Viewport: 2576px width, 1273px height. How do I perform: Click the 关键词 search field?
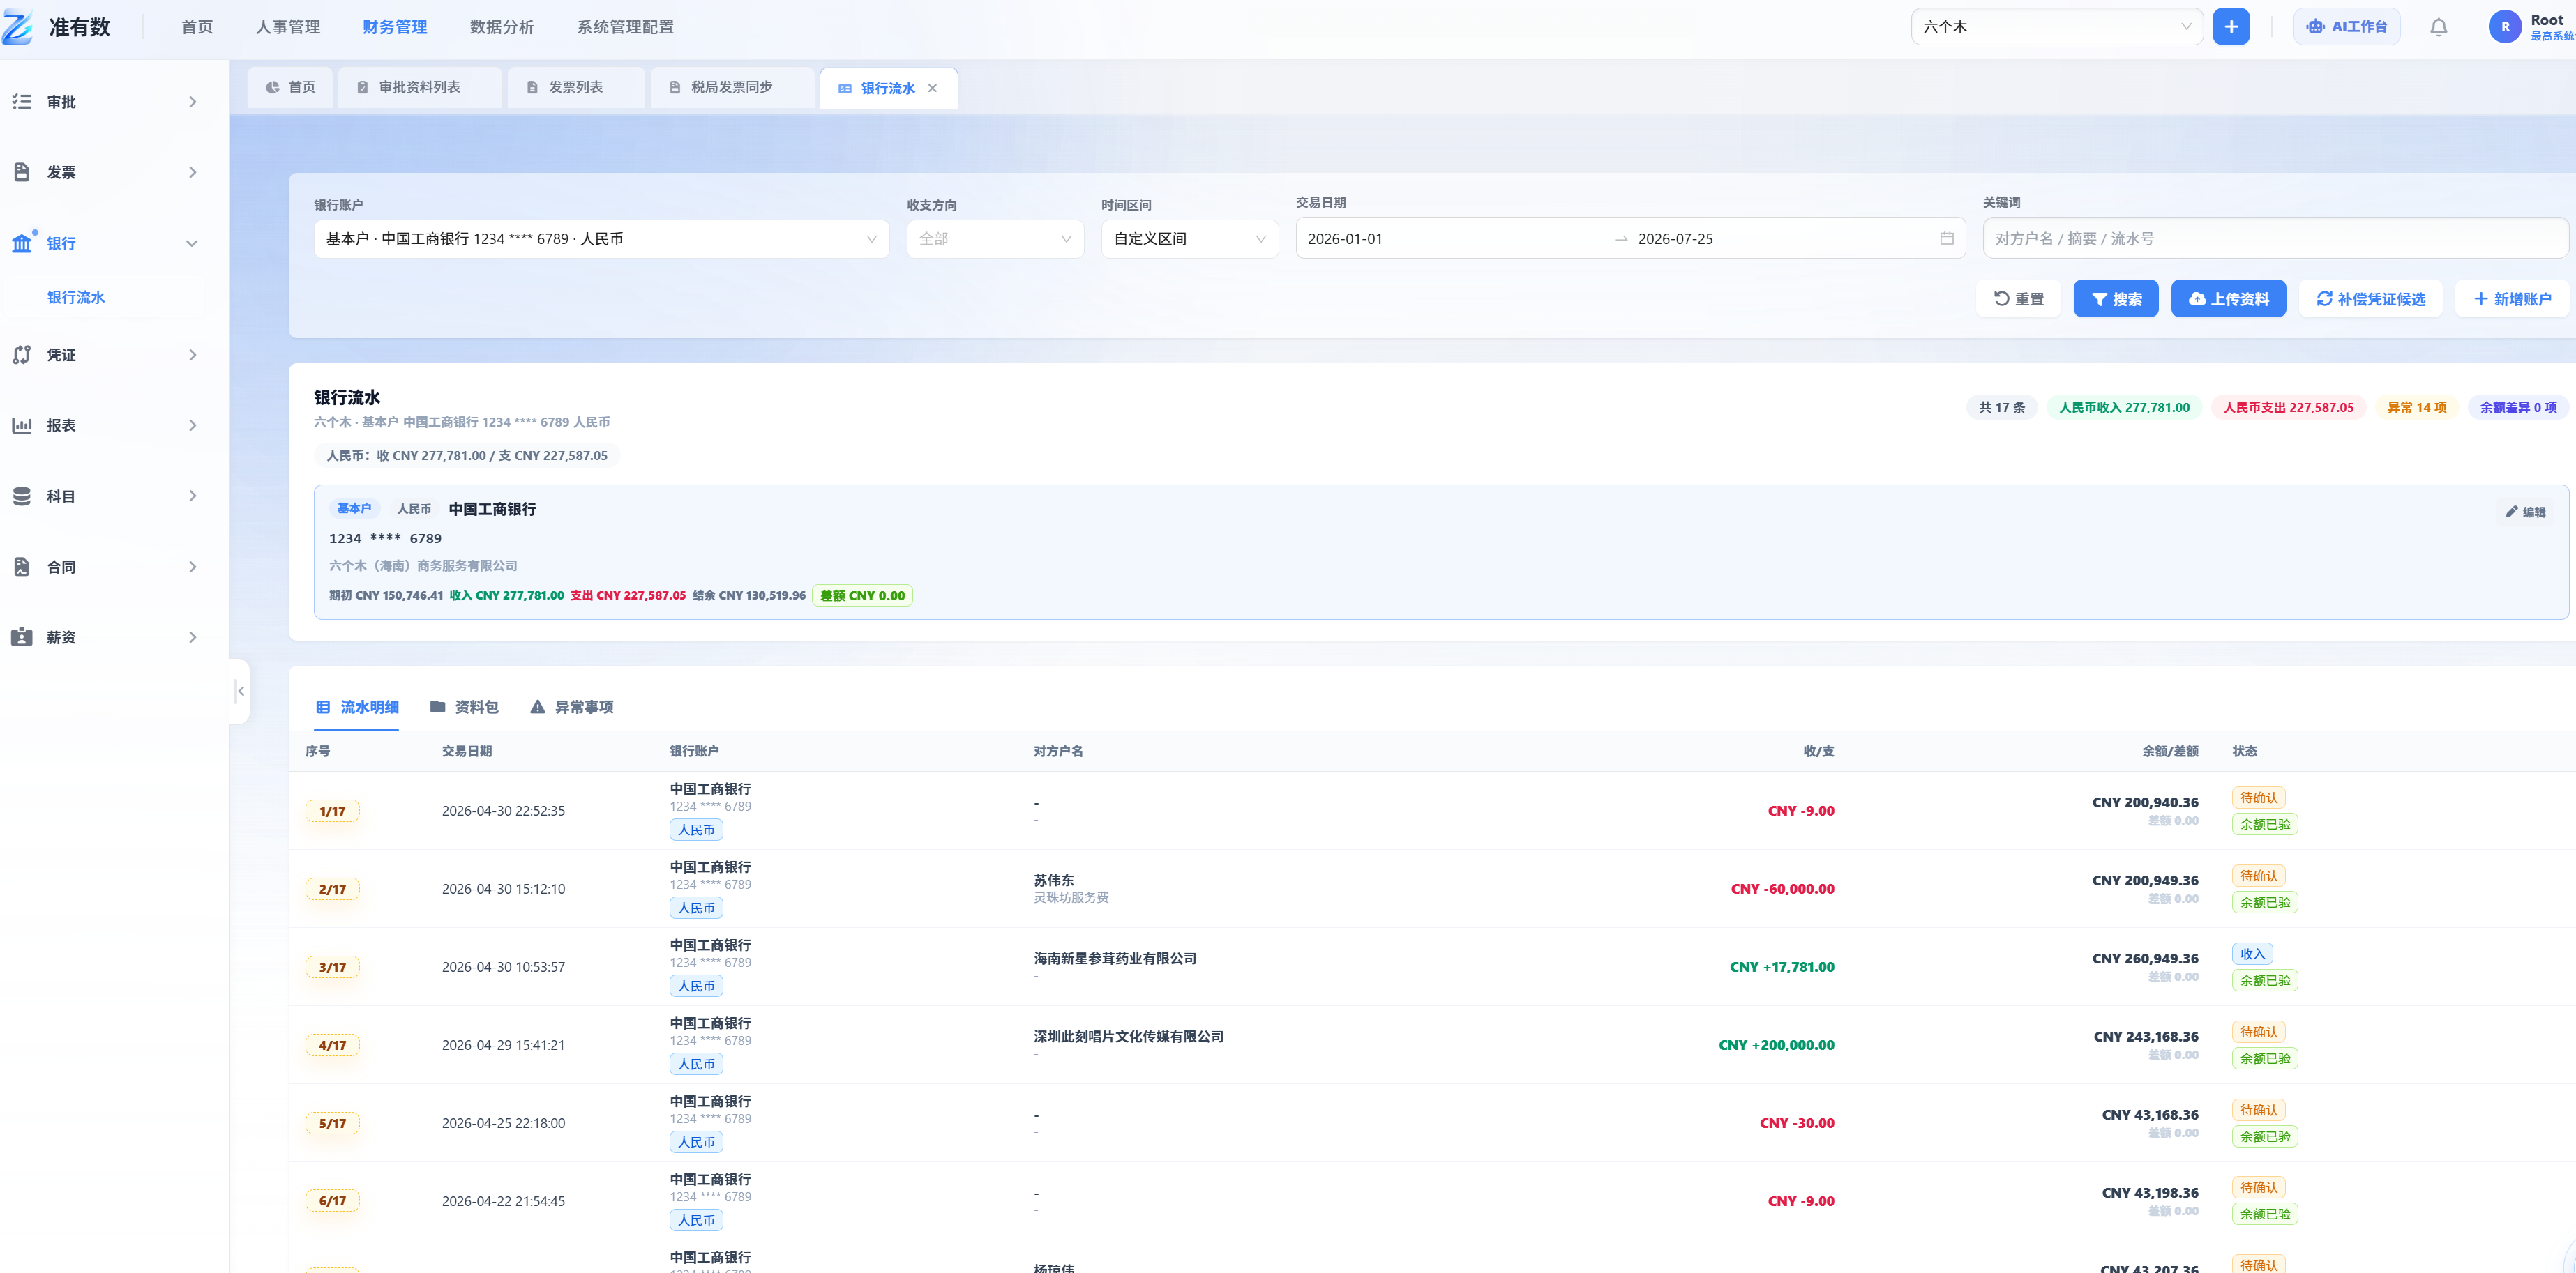click(2274, 239)
